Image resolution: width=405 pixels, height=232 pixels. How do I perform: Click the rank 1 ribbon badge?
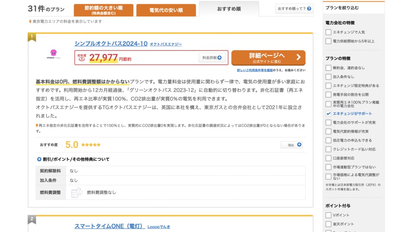point(32,37)
